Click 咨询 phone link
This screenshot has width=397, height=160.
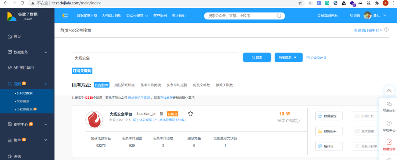pos(355,15)
